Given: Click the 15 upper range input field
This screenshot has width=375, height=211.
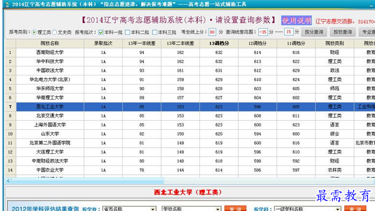Looking at the screenshot, I should pyautogui.click(x=289, y=32).
